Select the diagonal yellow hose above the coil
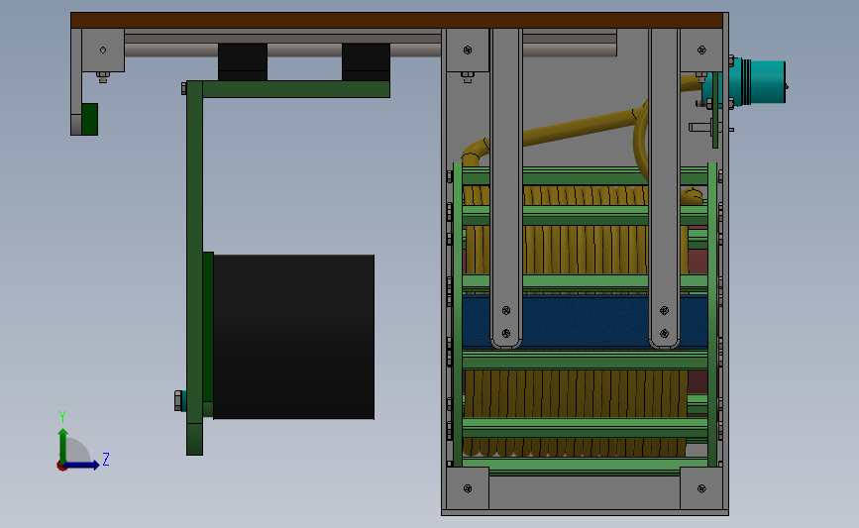This screenshot has width=859, height=528. tap(581, 127)
